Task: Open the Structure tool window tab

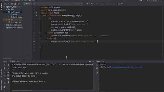Action: 1,73
